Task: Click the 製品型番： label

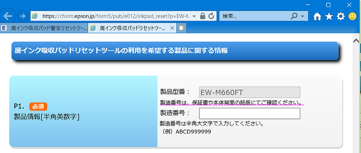Action: tap(175, 92)
